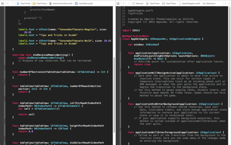Go forward in left editor history
This screenshot has width=231, height=145.
pyautogui.click(x=13, y=3)
